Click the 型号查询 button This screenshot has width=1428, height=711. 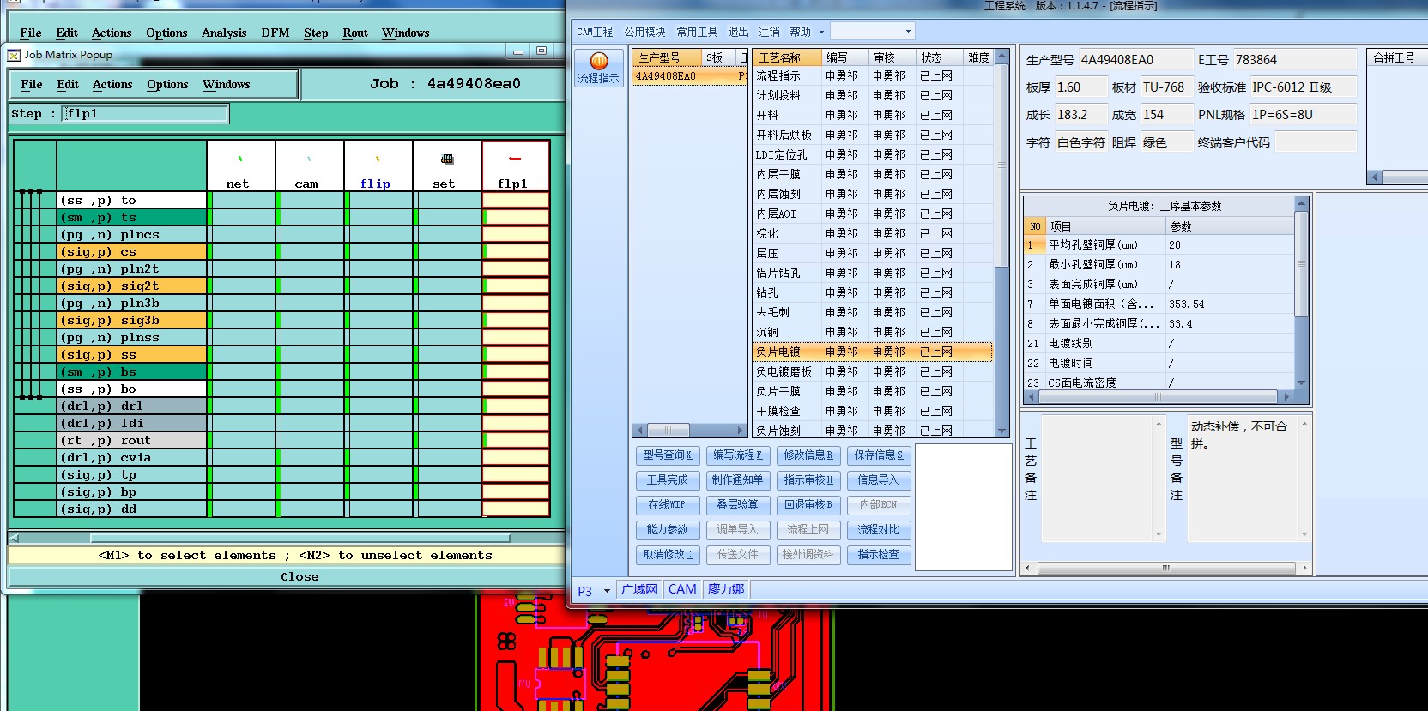click(668, 455)
